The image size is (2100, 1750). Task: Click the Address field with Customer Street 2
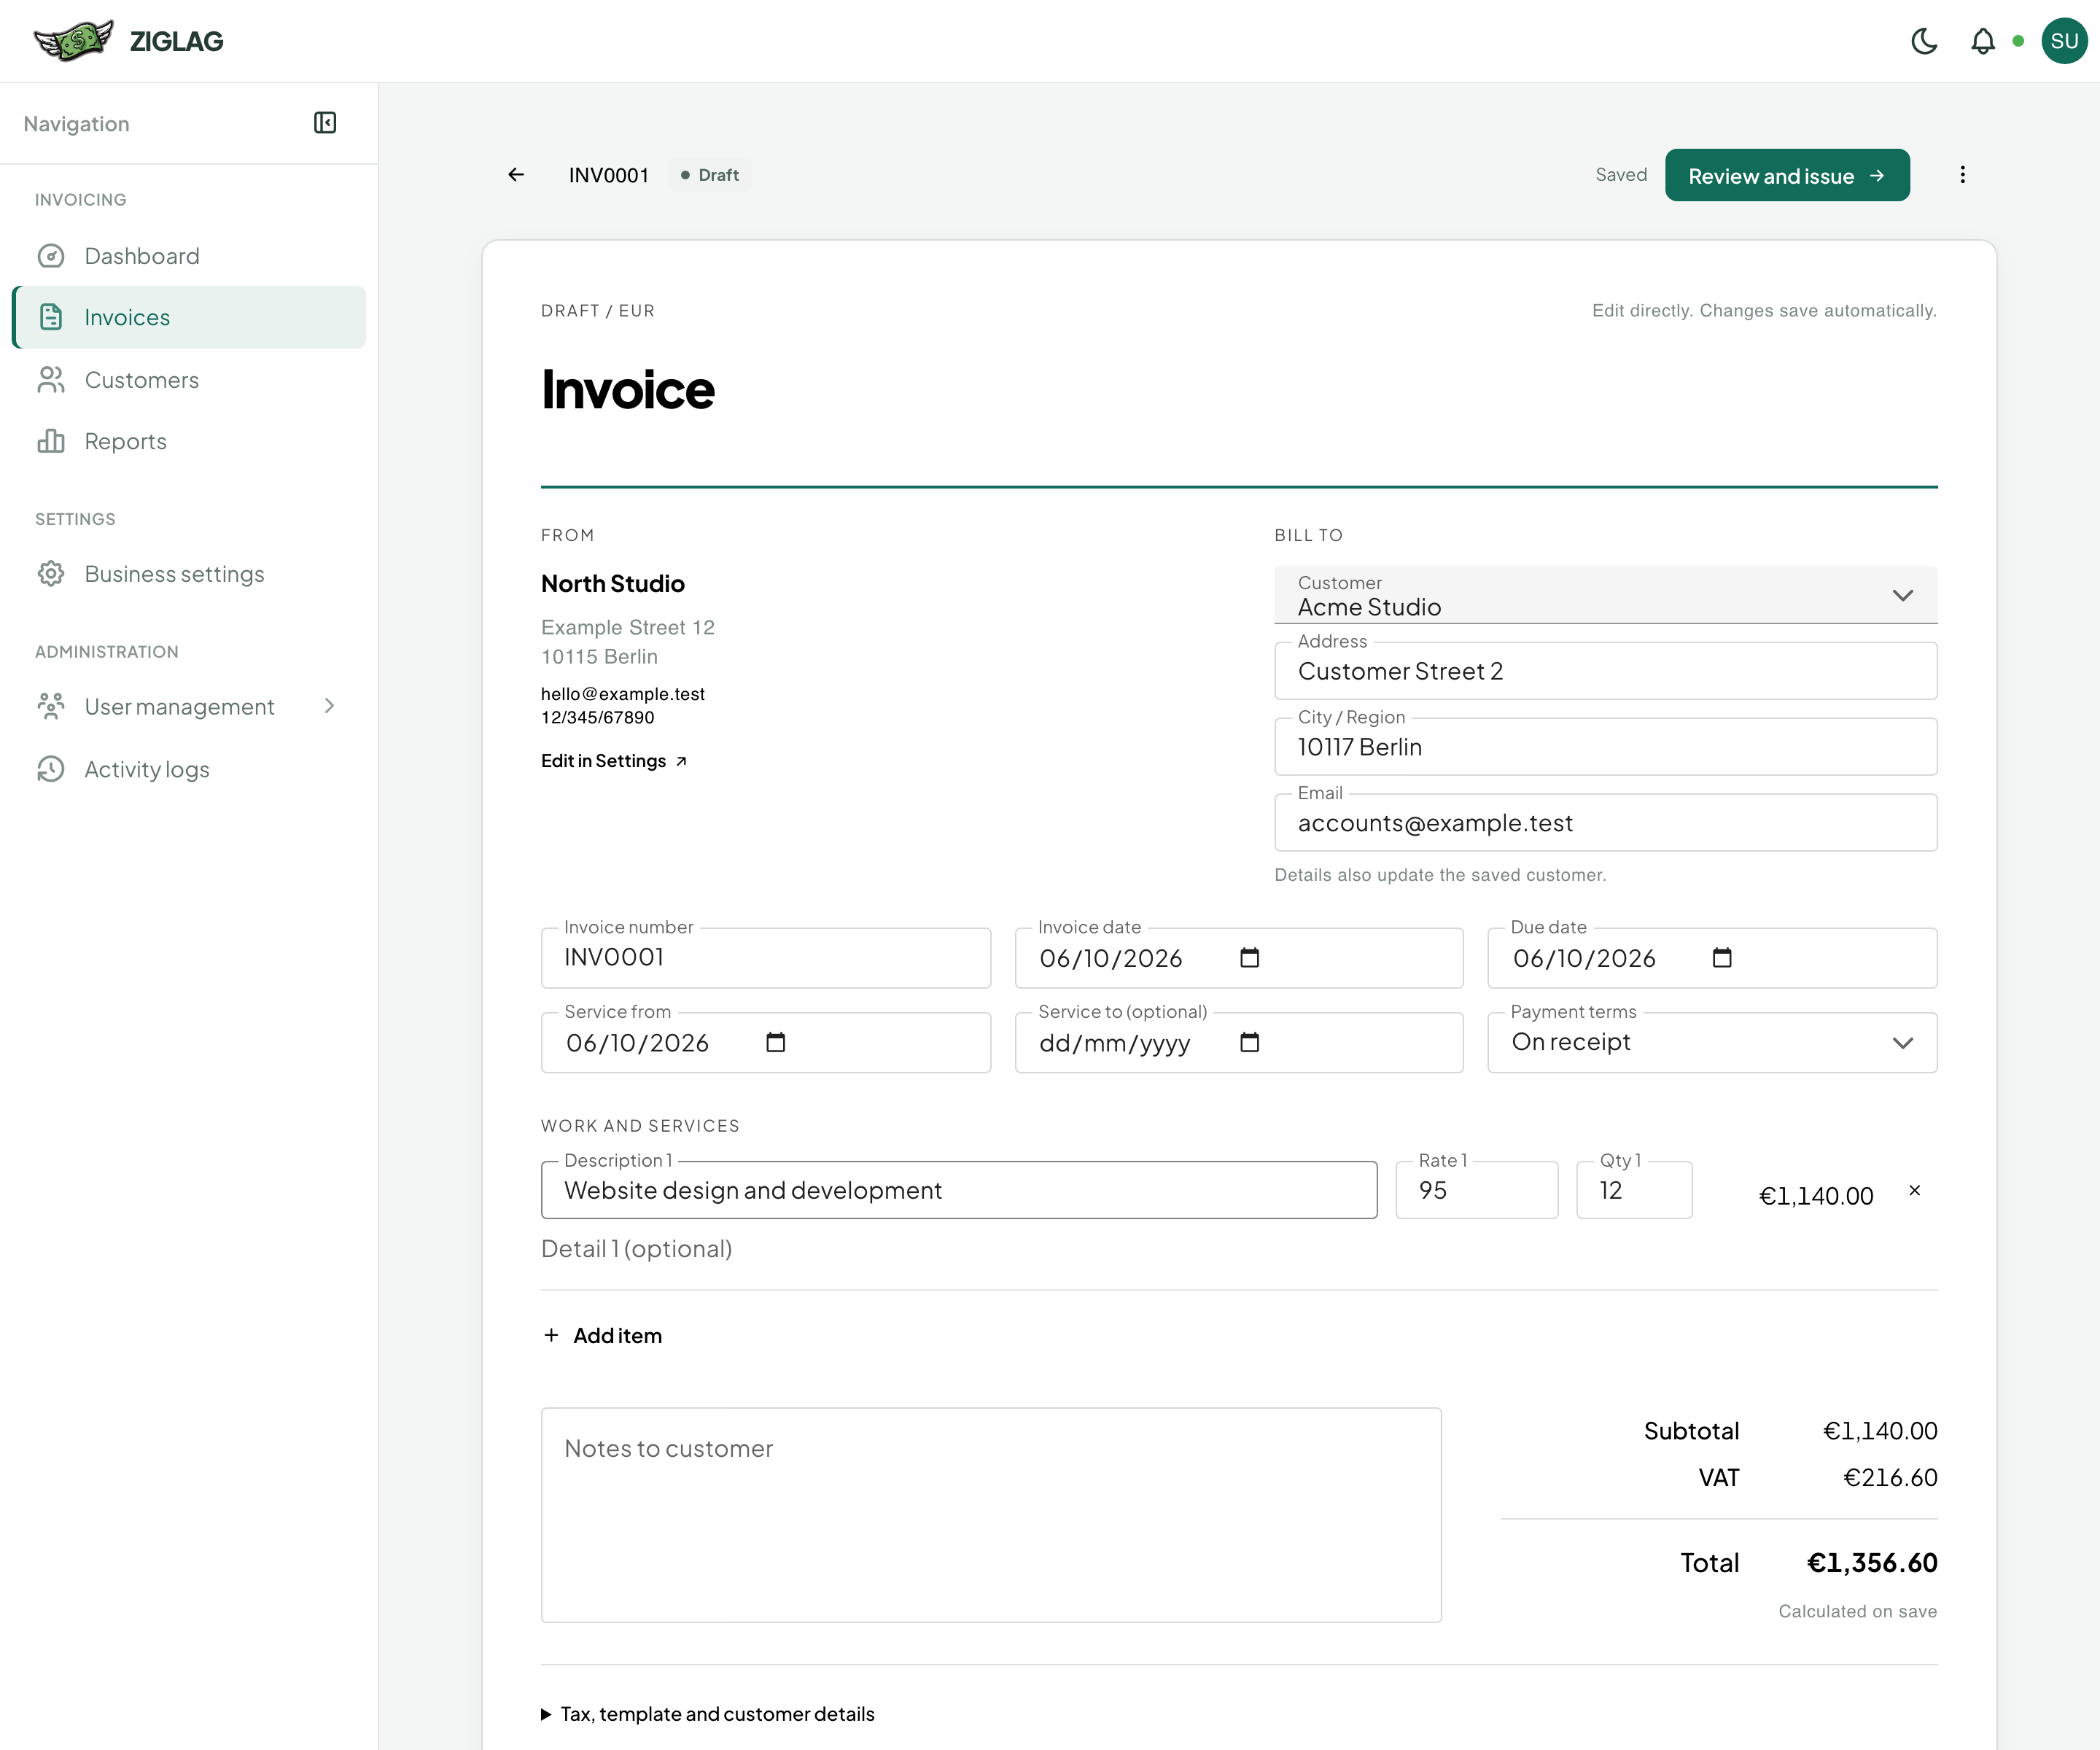pos(1606,671)
